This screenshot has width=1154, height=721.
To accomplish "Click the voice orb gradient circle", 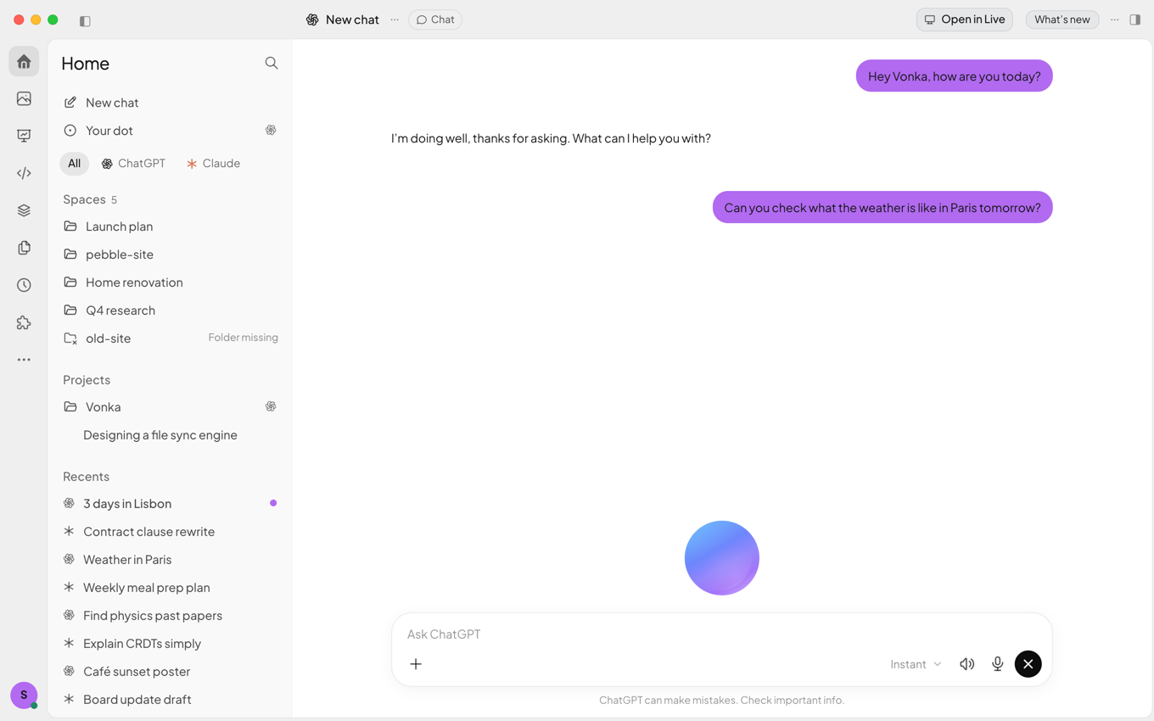I will coord(722,558).
